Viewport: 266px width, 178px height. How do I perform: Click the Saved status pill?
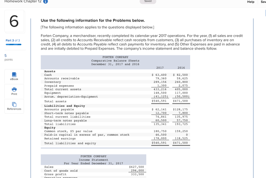pyautogui.click(x=148, y=1)
